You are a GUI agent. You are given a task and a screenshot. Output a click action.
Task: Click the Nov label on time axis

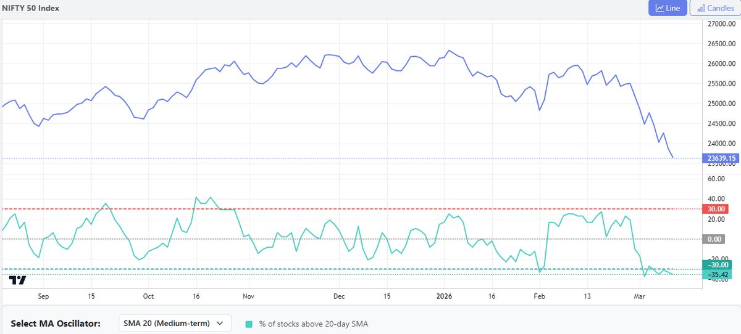pyautogui.click(x=248, y=296)
